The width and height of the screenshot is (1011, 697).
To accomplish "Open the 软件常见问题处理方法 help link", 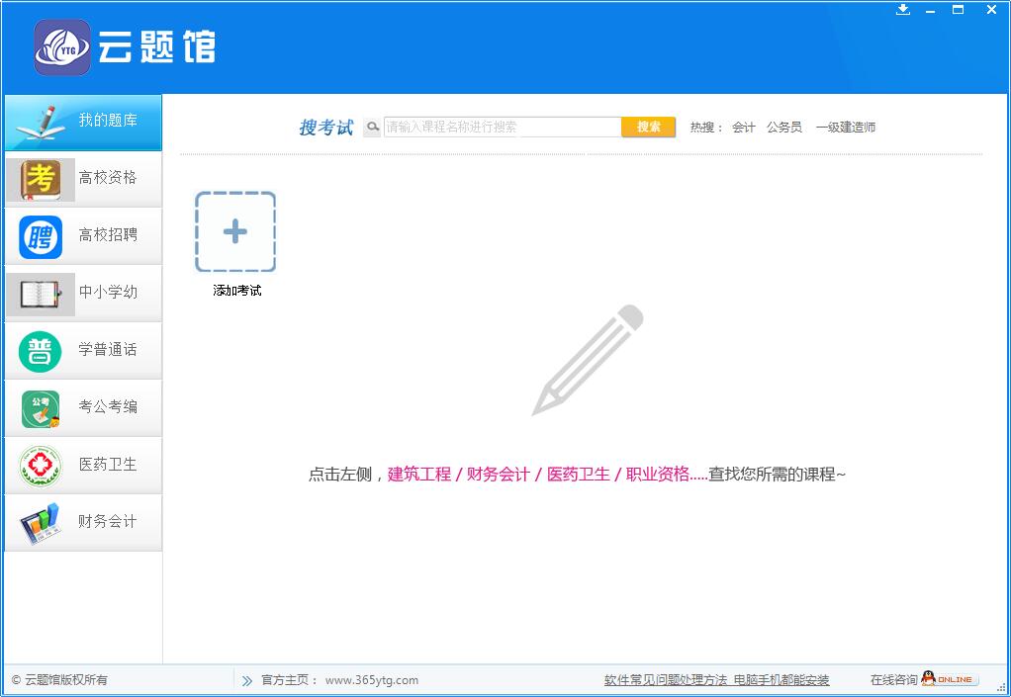I will coord(665,680).
